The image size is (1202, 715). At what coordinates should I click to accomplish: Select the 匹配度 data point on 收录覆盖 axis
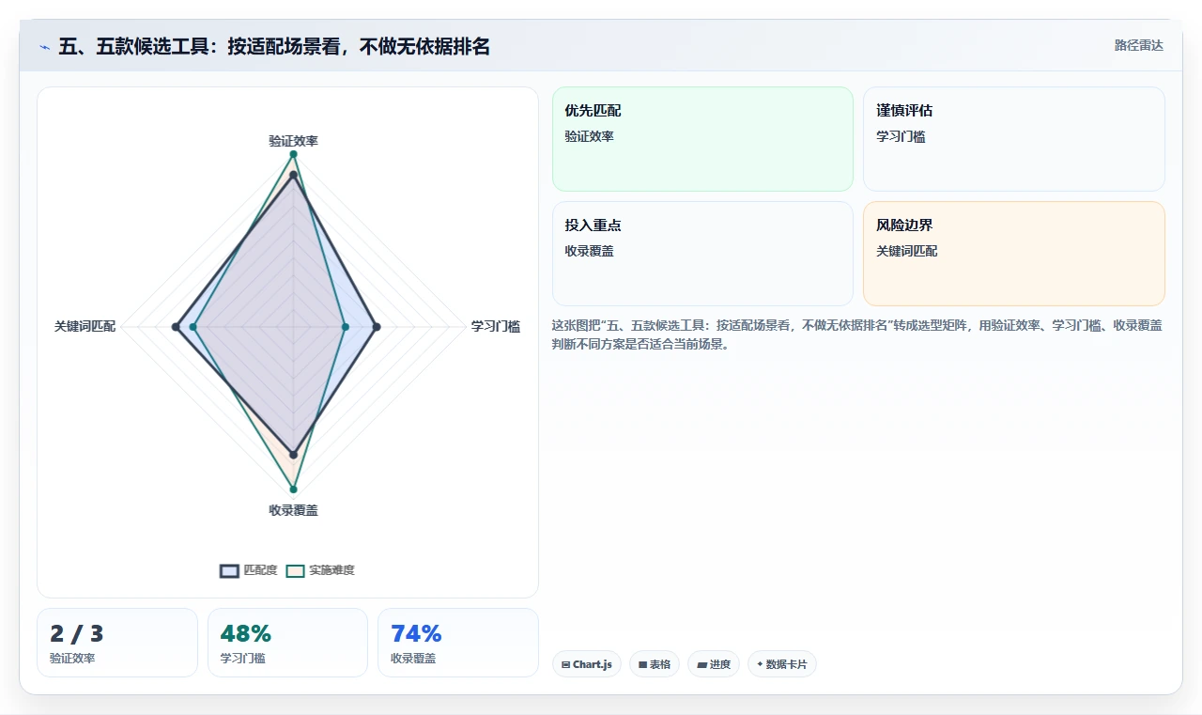pyautogui.click(x=293, y=455)
